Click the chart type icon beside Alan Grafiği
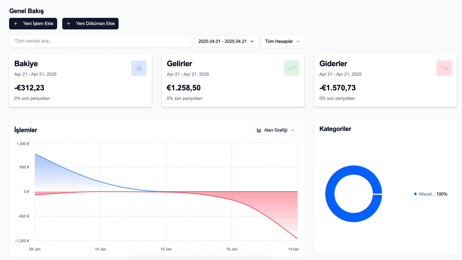The width and height of the screenshot is (462, 260). coord(258,130)
